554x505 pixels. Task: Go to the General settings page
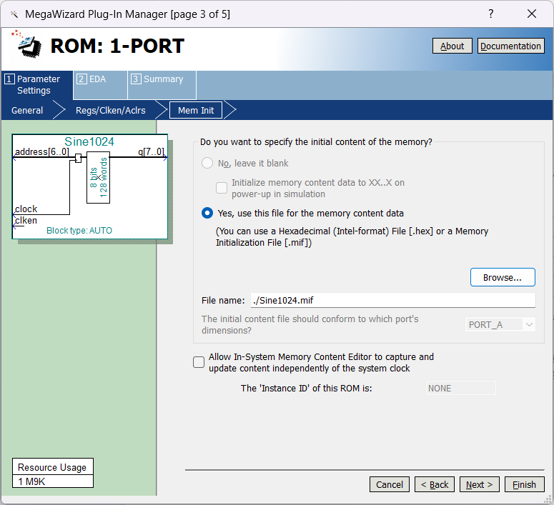pos(27,110)
